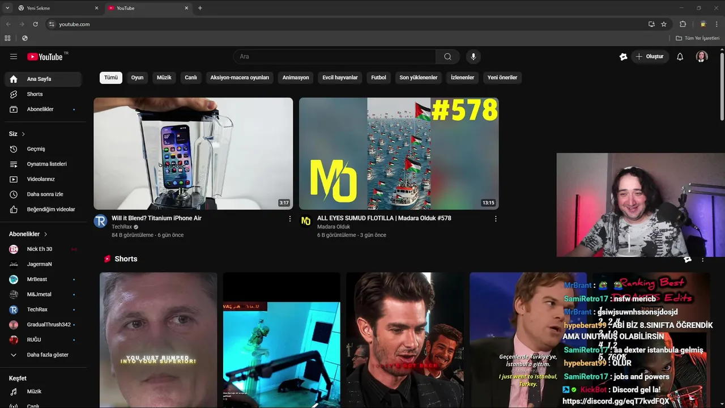Open the Shorts section more options menu
725x408 pixels.
pyautogui.click(x=702, y=260)
